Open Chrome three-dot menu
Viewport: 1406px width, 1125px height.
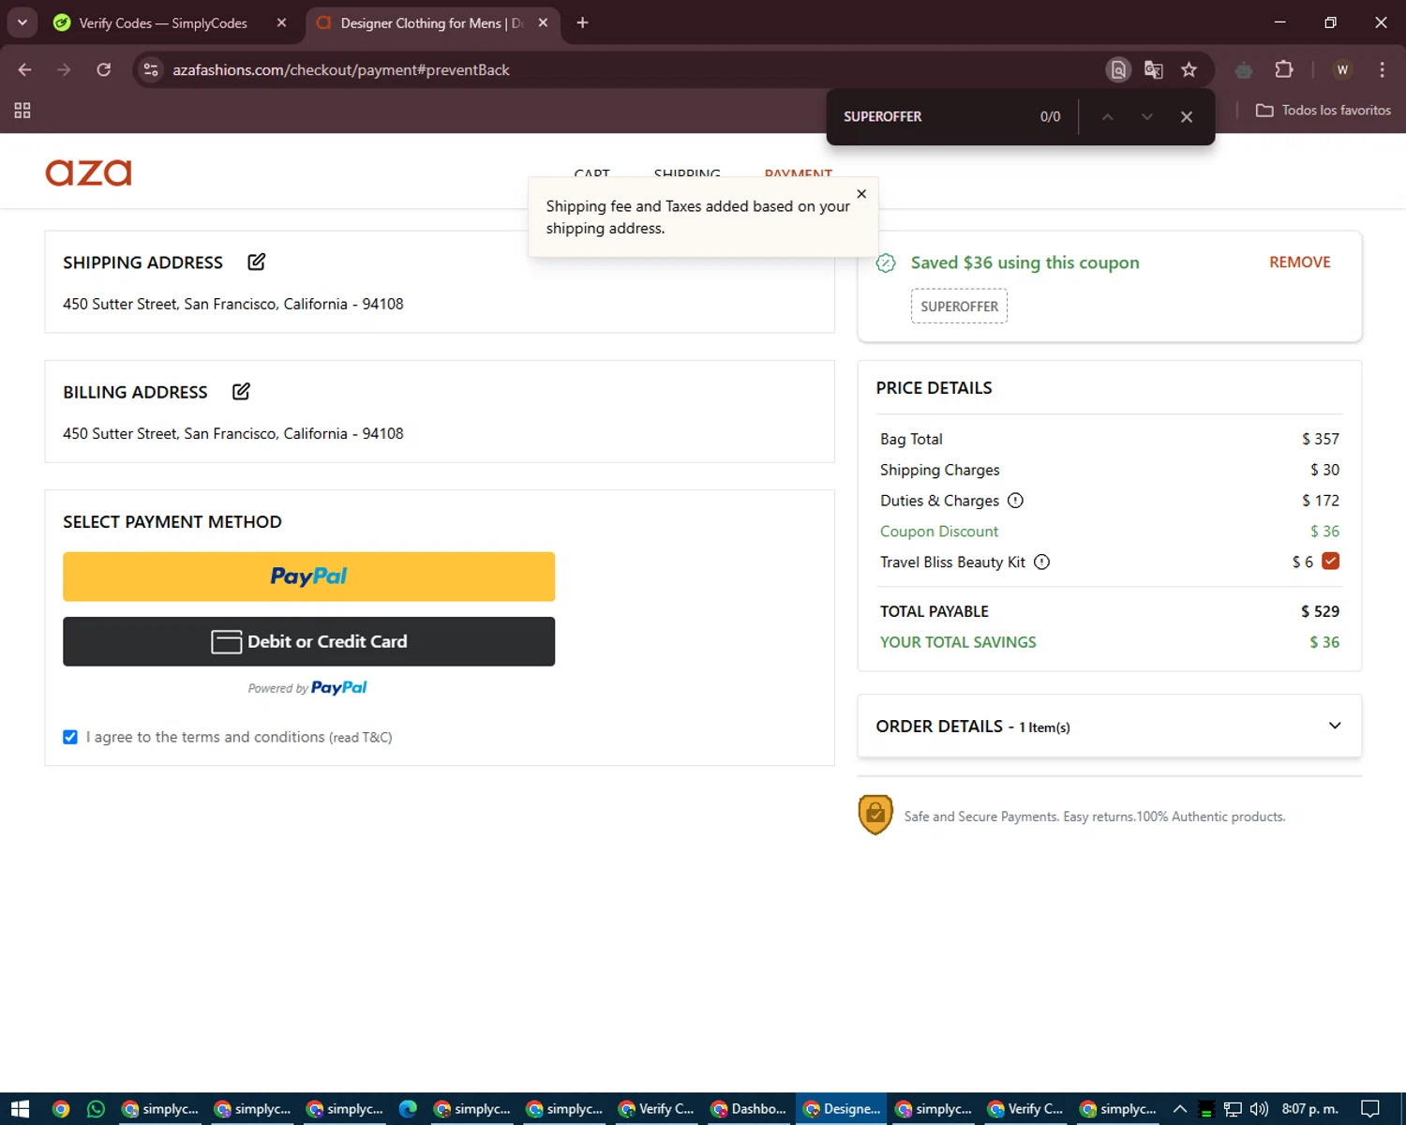tap(1382, 70)
